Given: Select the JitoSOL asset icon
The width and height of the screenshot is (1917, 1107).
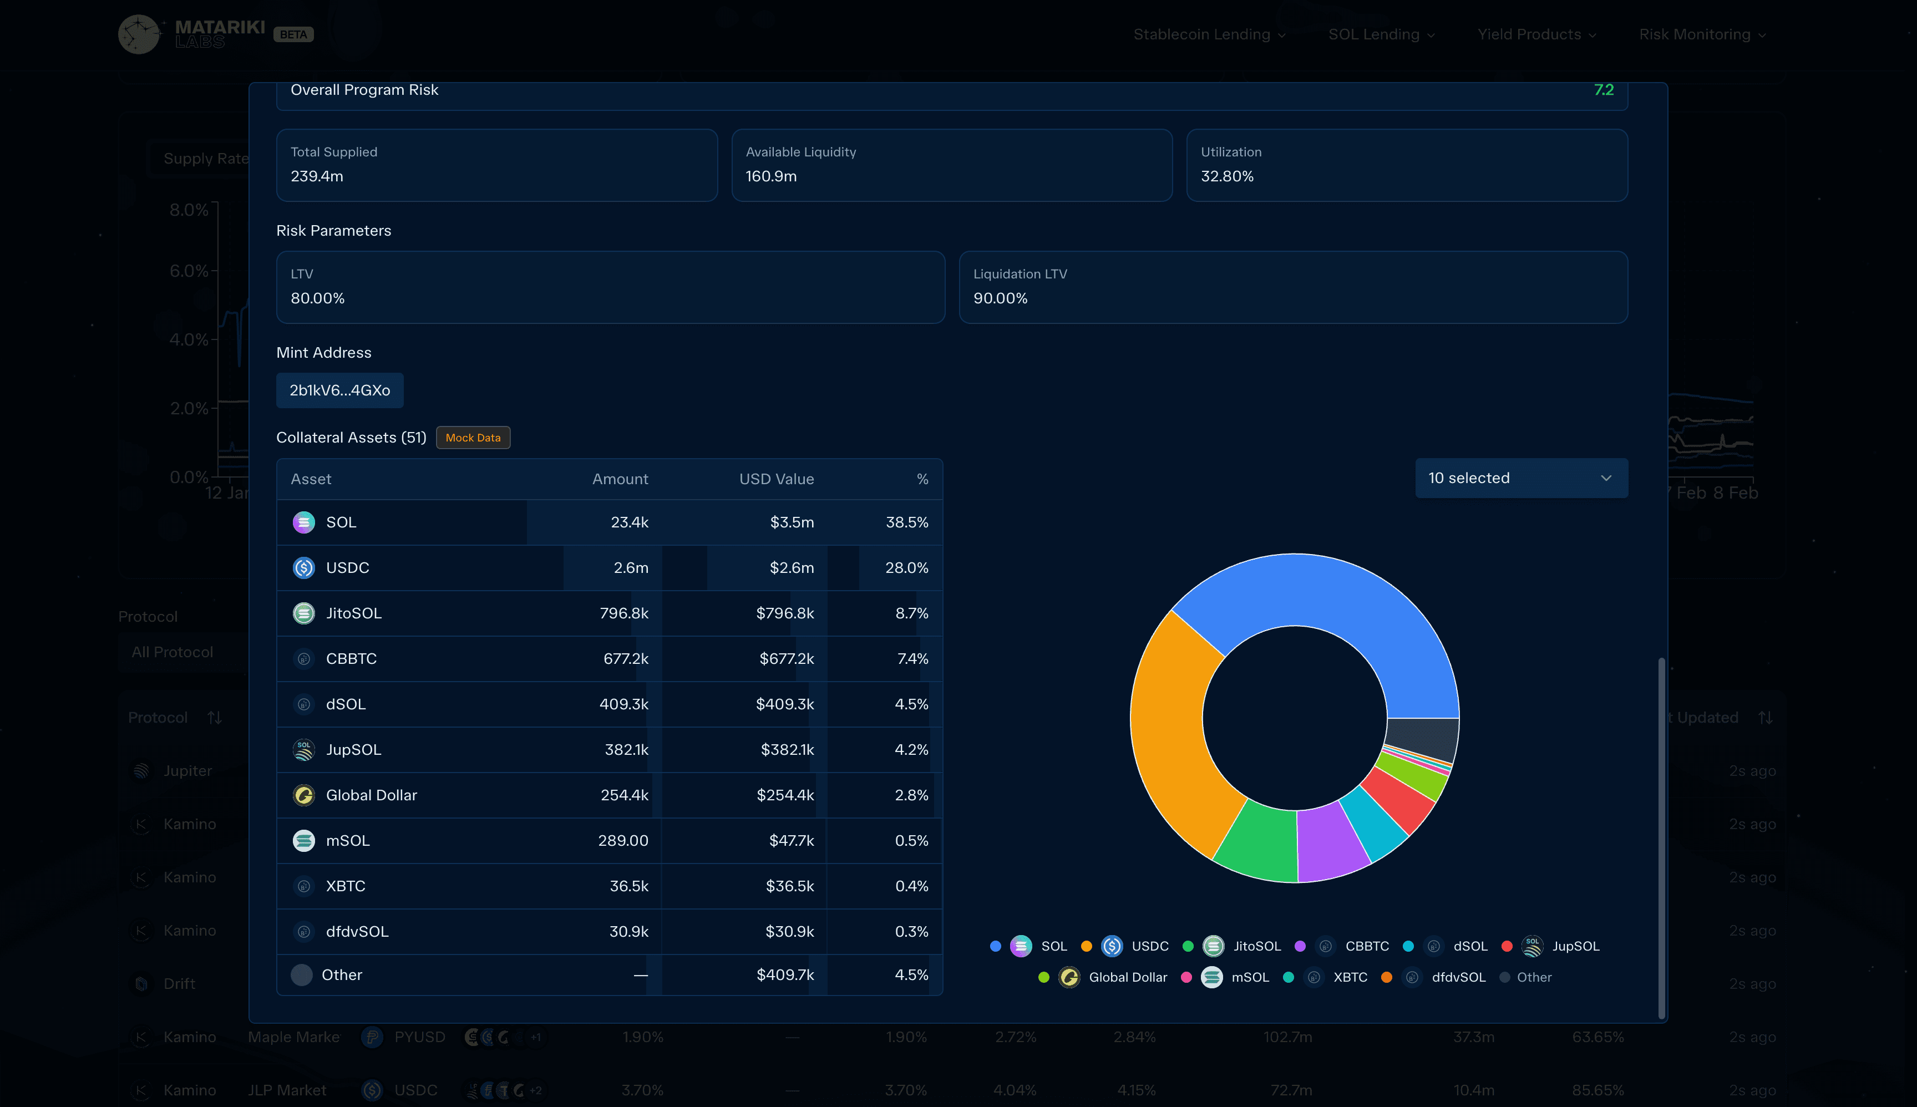Looking at the screenshot, I should [x=303, y=613].
